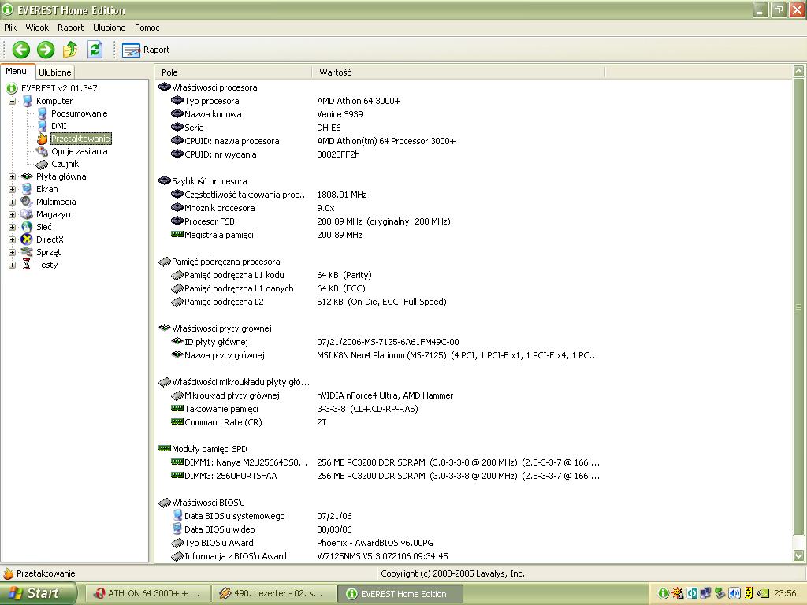Expand the Ekran tree node
807x605 pixels.
tap(12, 189)
